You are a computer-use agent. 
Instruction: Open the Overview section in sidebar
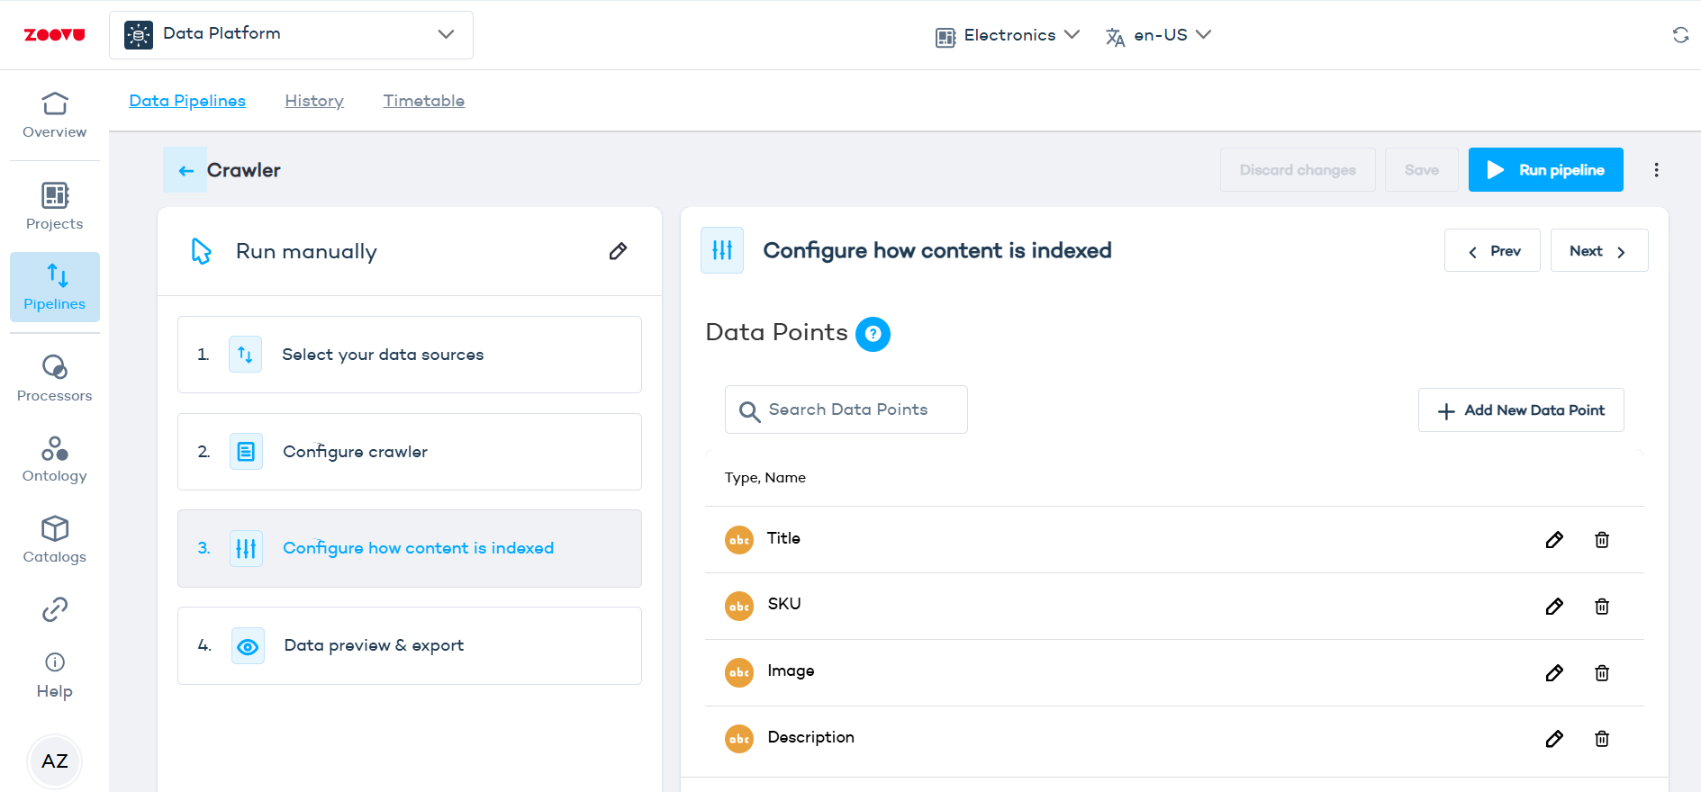pyautogui.click(x=54, y=115)
